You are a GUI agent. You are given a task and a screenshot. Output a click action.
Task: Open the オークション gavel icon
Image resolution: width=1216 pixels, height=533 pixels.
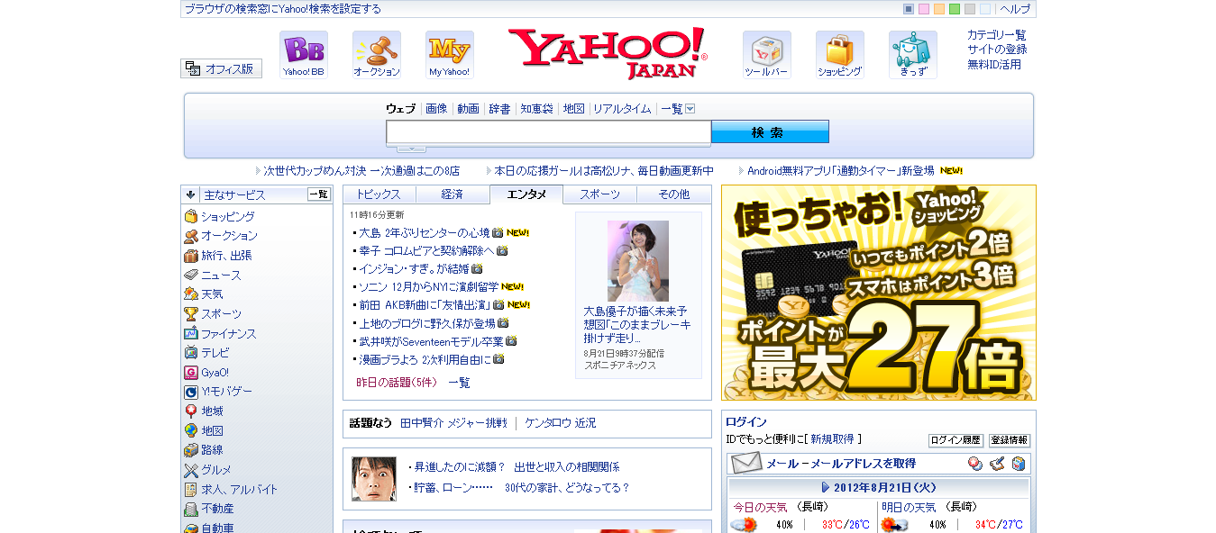(x=376, y=55)
